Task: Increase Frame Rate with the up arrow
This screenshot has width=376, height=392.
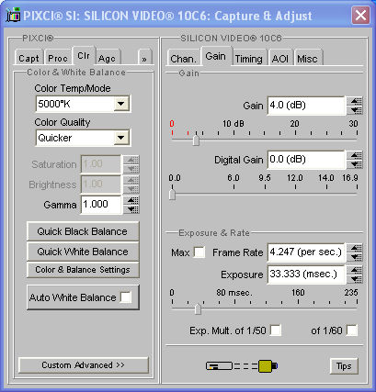Action: point(355,248)
